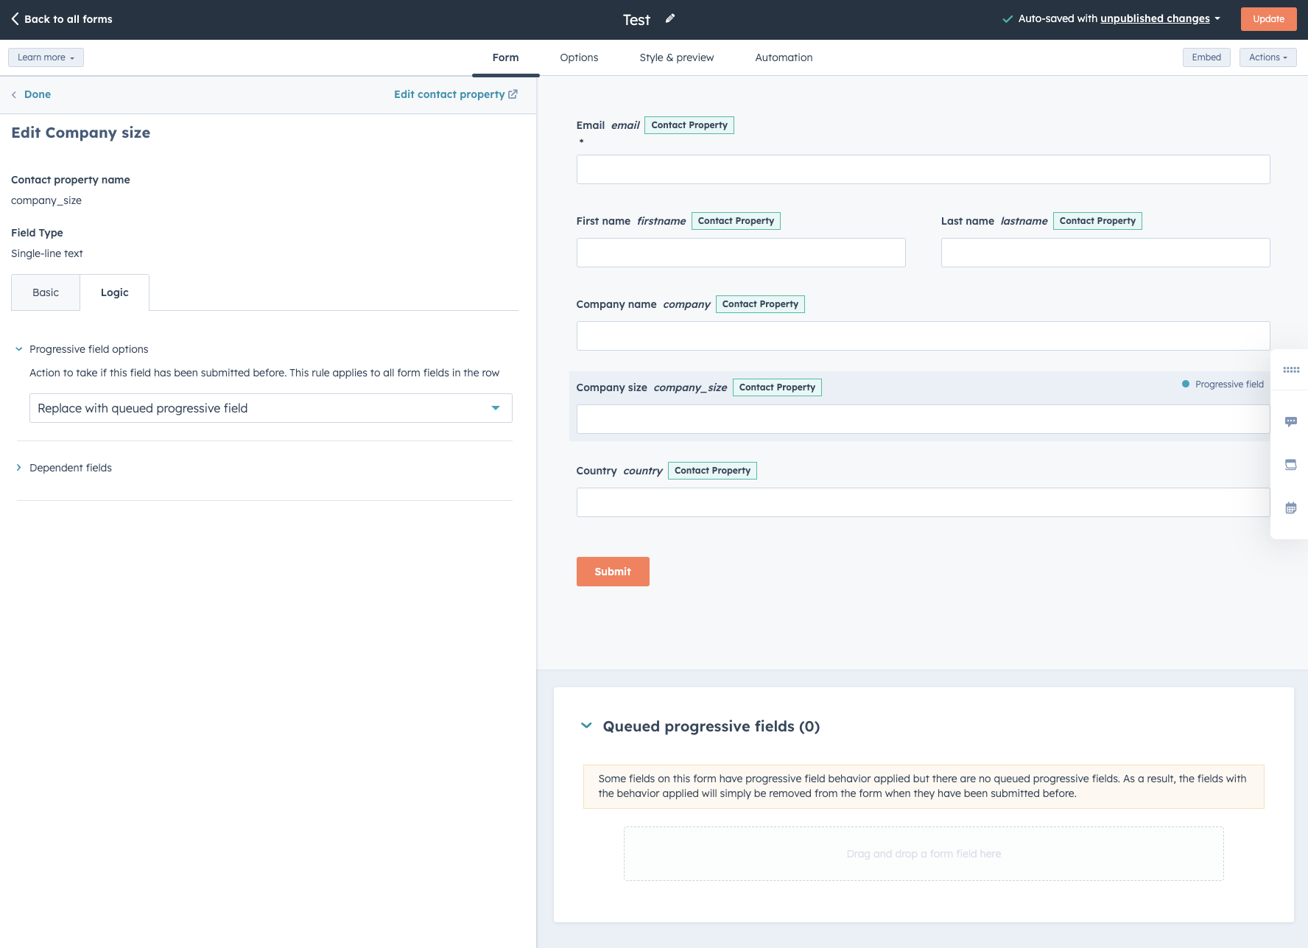Image resolution: width=1308 pixels, height=948 pixels.
Task: Open the Learn more dropdown
Action: 46,57
